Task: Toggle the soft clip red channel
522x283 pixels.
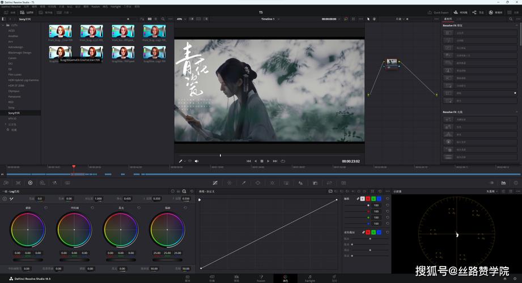Action: (x=368, y=232)
